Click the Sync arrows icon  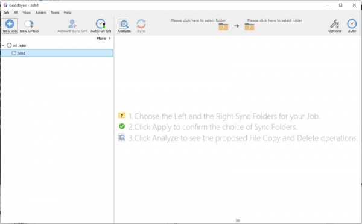141,23
